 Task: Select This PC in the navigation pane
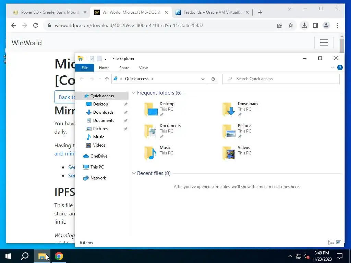[97, 167]
